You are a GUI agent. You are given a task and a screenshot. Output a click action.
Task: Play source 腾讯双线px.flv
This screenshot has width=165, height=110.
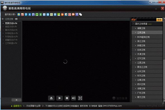pos(11,30)
